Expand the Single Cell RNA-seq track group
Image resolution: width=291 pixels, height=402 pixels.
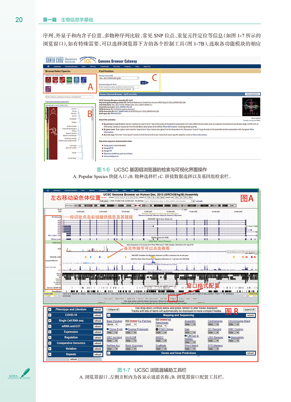pyautogui.click(x=50, y=321)
